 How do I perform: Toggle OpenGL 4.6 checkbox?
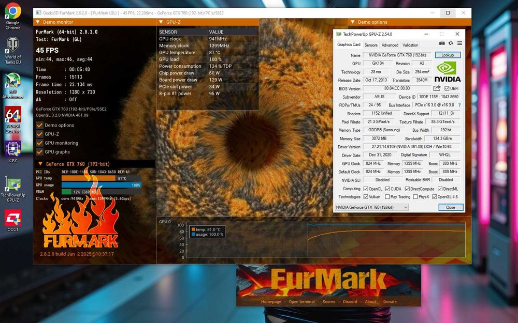click(435, 197)
